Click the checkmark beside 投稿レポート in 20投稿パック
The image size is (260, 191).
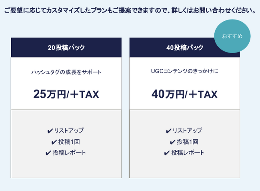point(49,153)
